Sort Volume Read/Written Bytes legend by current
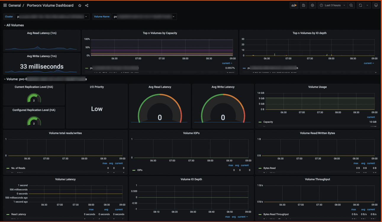This screenshot has width=382, height=222. click(371, 163)
